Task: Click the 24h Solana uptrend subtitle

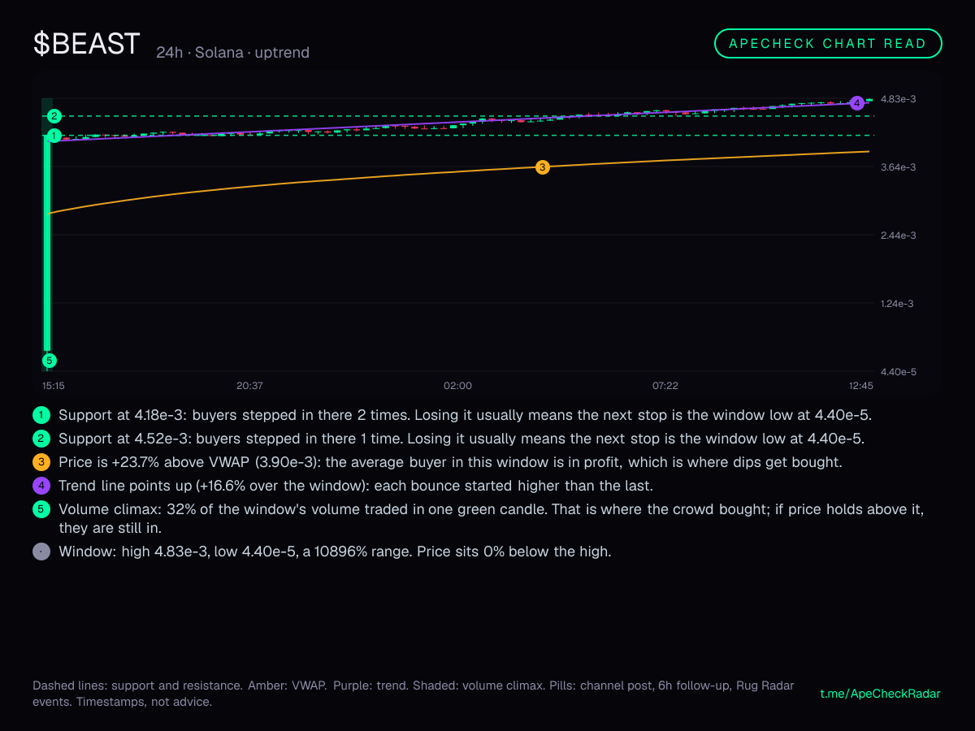Action: 233,53
